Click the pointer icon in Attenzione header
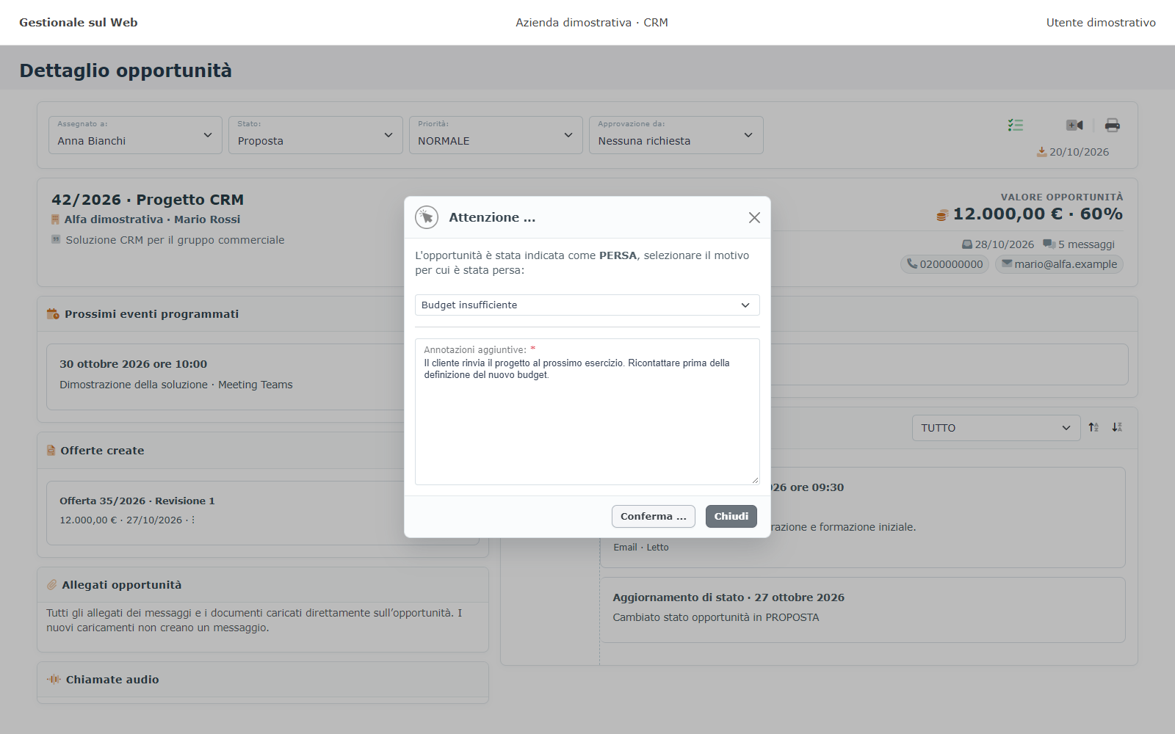Screen dimensions: 1175x734 tap(427, 217)
